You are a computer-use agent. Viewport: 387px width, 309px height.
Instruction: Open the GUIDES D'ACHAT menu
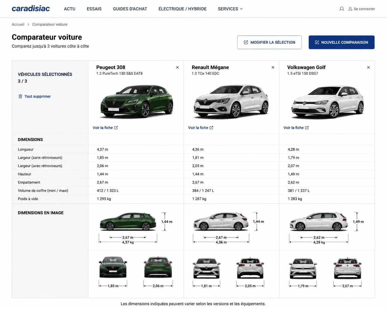(130, 9)
